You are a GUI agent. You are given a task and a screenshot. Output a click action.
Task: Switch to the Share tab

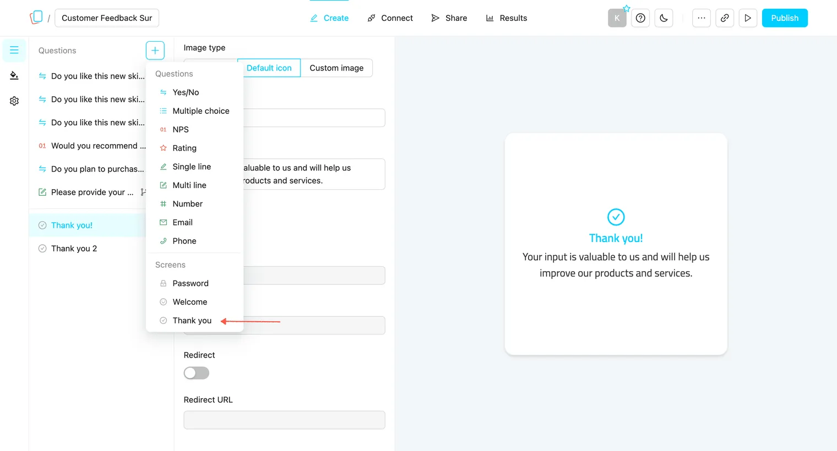tap(449, 18)
